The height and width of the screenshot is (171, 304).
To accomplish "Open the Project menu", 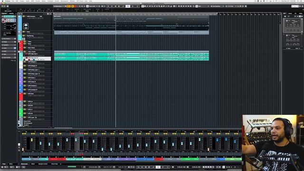I will point(22,1).
